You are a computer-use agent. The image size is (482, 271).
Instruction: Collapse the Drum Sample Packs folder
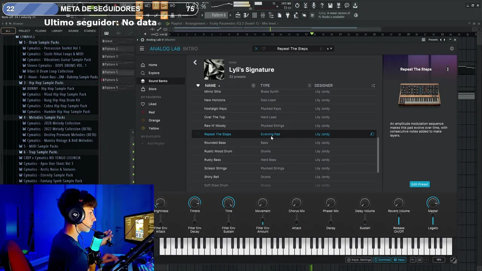tap(41, 42)
